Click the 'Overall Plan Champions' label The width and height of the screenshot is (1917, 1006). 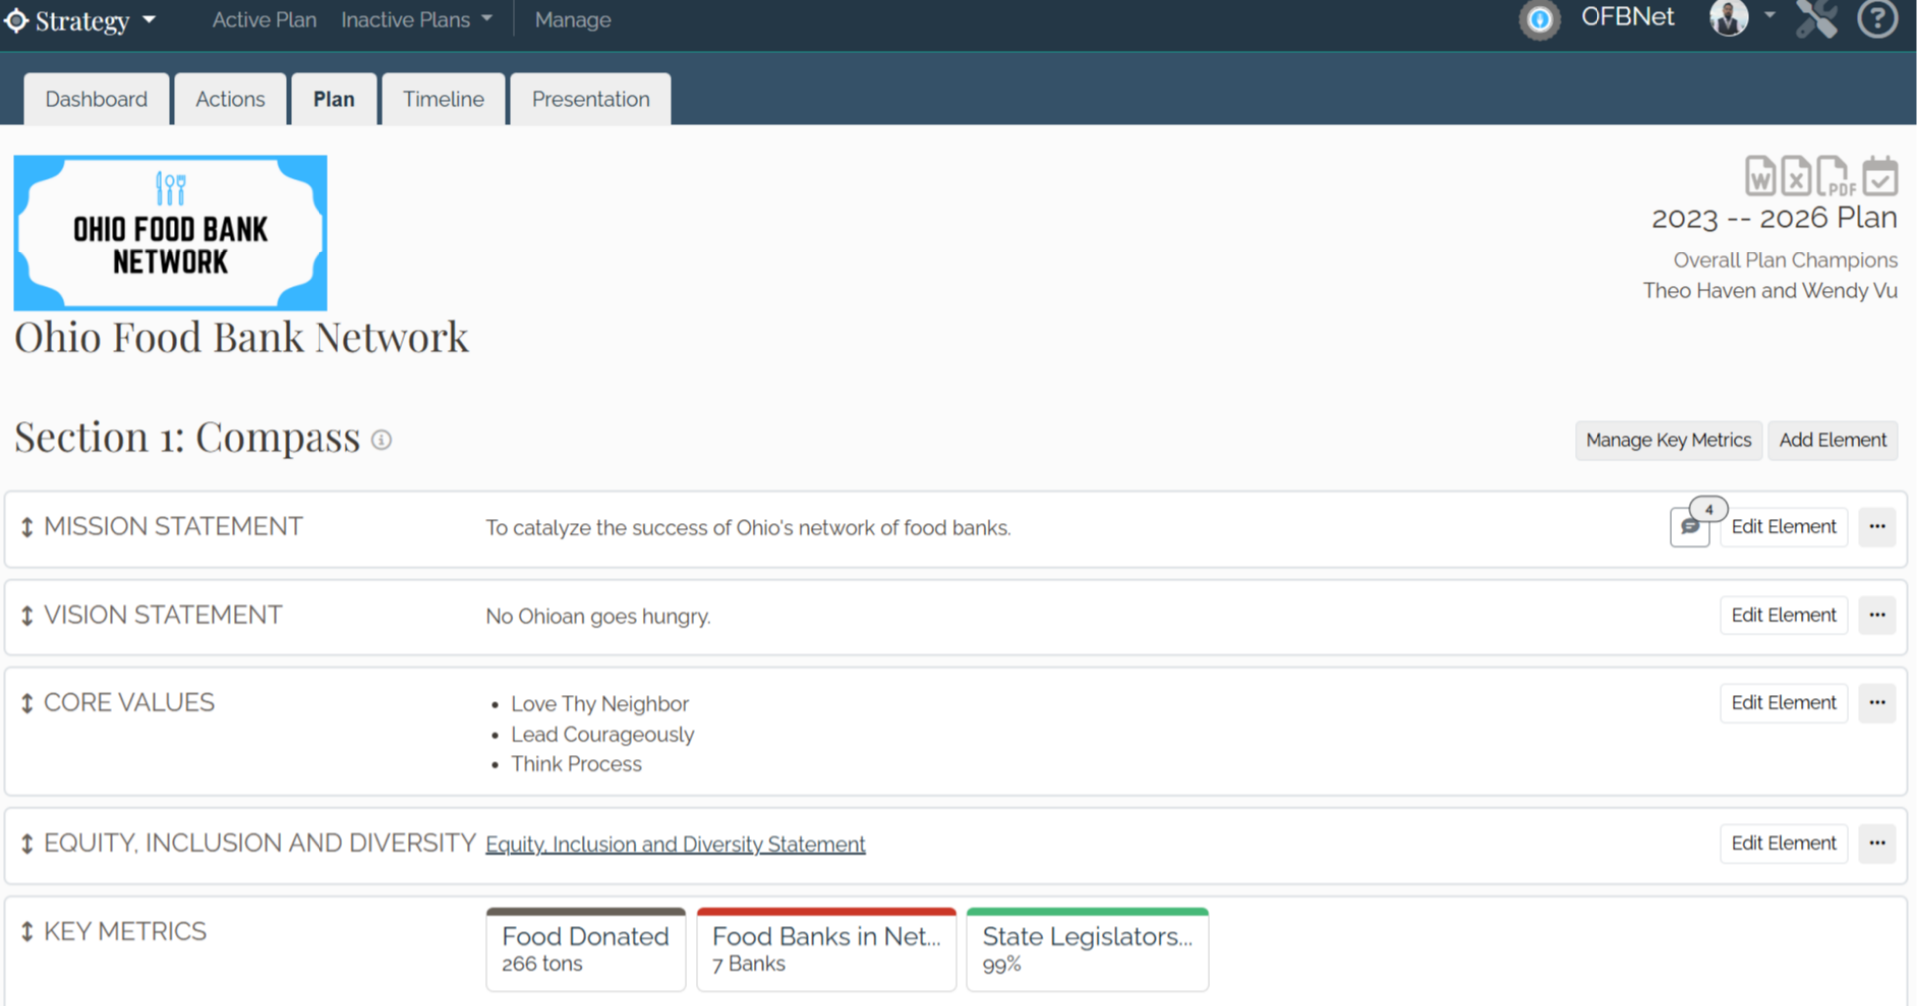tap(1785, 260)
